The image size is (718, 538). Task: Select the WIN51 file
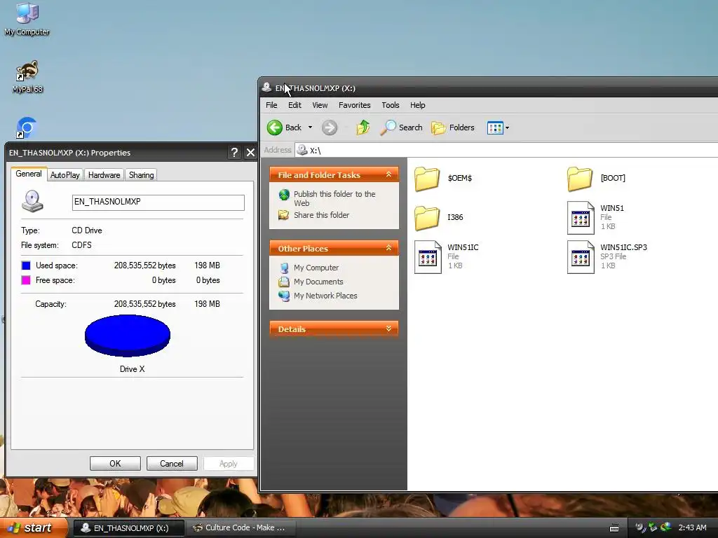click(595, 217)
